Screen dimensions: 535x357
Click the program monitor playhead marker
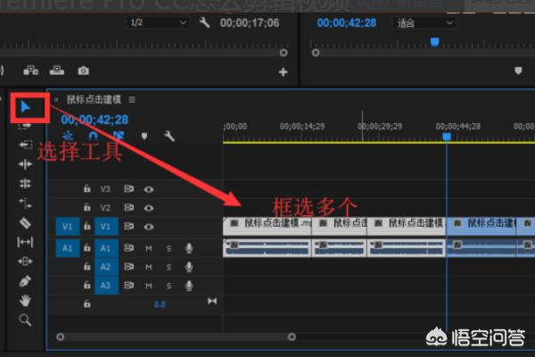(435, 41)
